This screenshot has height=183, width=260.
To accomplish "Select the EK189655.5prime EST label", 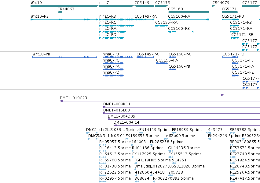I will (142, 136).
